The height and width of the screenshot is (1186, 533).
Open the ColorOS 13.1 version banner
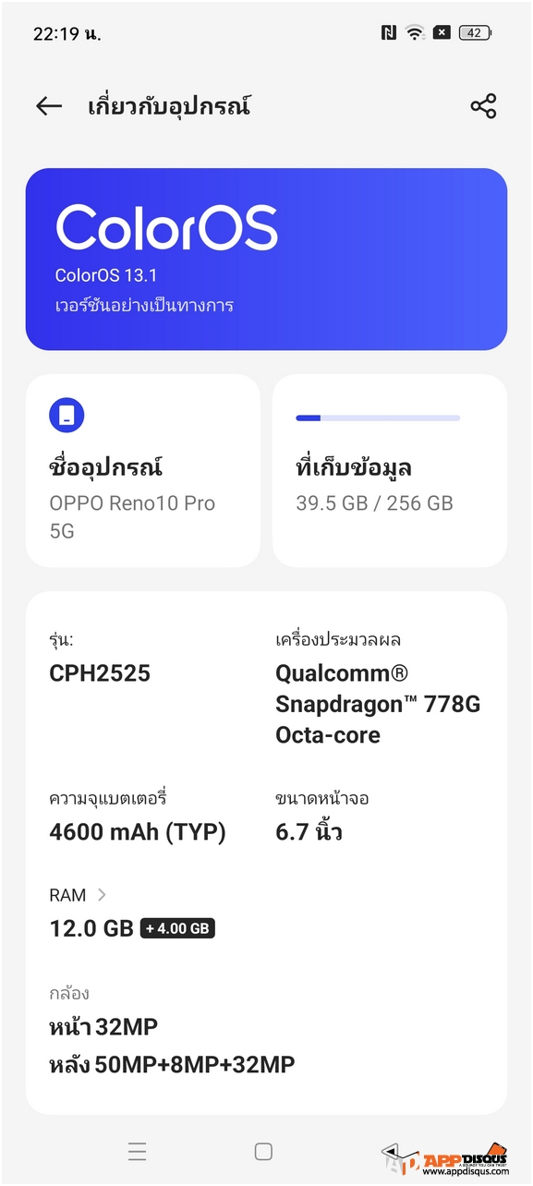click(266, 260)
